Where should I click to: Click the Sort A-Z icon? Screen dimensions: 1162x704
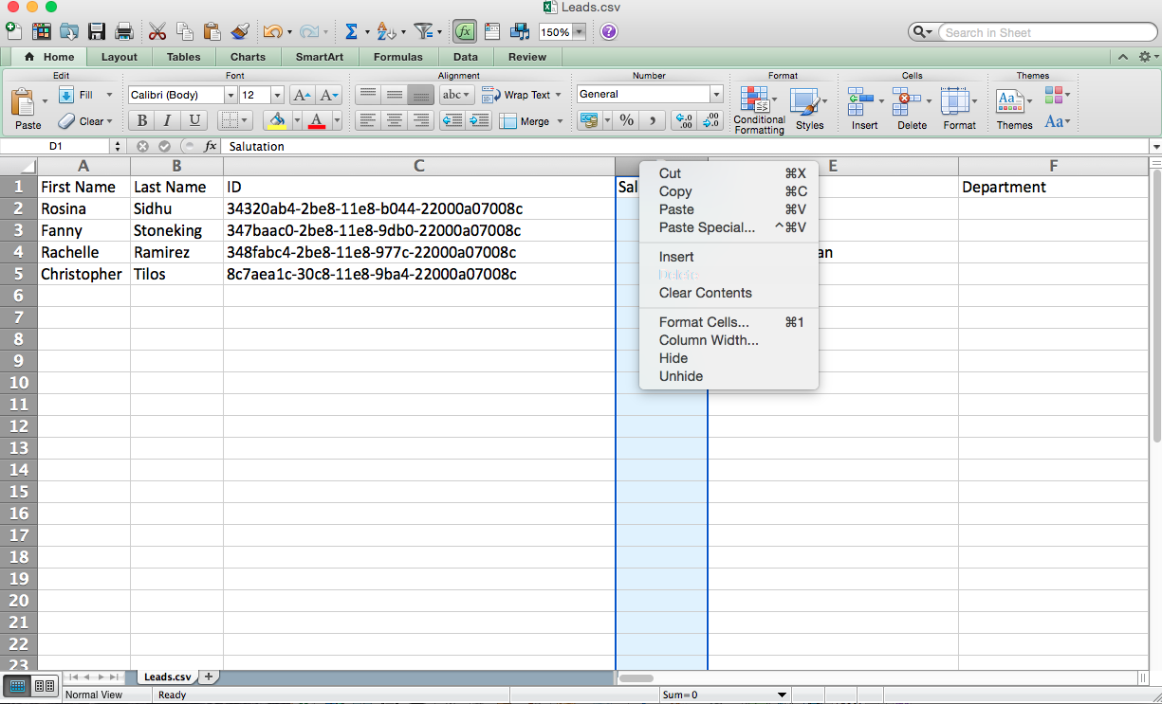pyautogui.click(x=385, y=31)
